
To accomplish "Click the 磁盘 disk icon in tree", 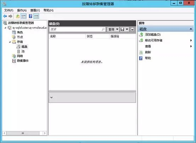I will (x=18, y=47).
